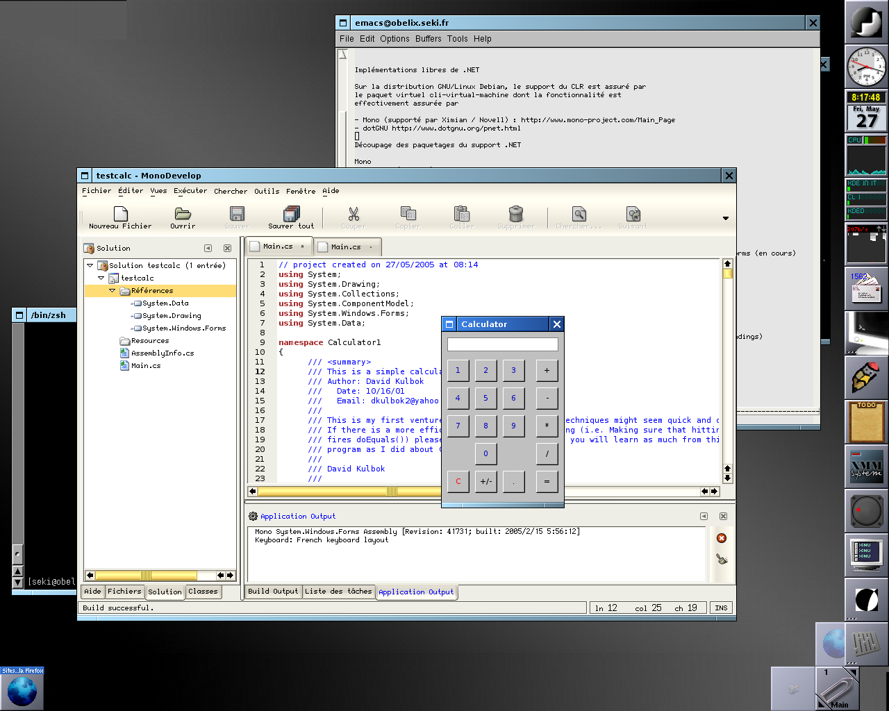The image size is (889, 711).
Task: Click the INS status bar indicator
Action: click(x=721, y=608)
